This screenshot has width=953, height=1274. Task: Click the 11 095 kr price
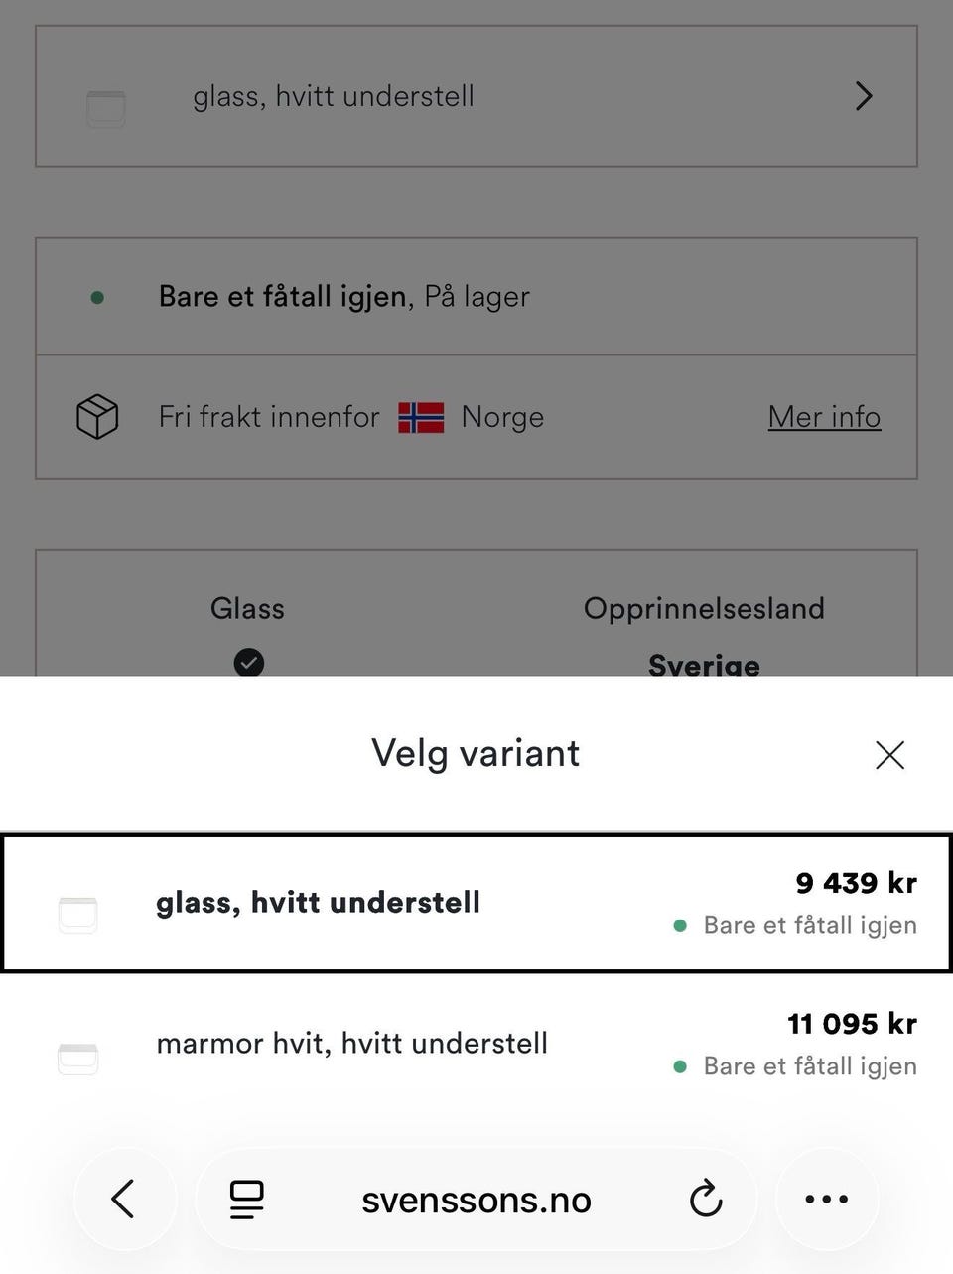pyautogui.click(x=852, y=1024)
